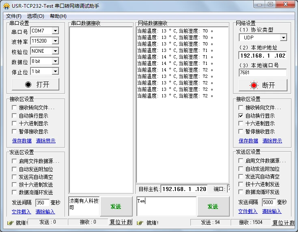
Task: Toggle network 数据流循环发送 checkbox
Action: (241, 192)
